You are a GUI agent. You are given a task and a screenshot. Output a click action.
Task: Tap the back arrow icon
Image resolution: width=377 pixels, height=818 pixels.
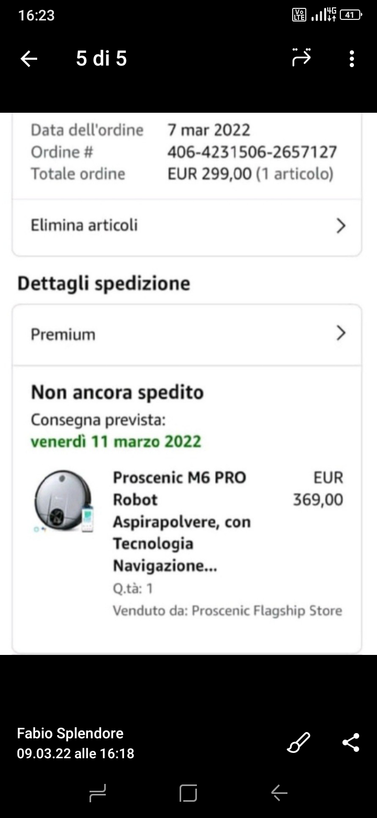[x=29, y=59]
